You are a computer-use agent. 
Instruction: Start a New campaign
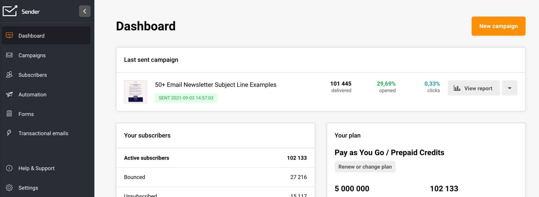coord(498,26)
